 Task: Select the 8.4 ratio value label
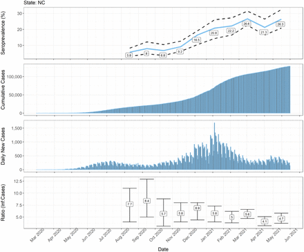146,201
